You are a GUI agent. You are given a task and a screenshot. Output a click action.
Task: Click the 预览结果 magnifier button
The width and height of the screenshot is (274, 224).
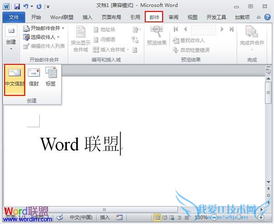[x=157, y=36]
